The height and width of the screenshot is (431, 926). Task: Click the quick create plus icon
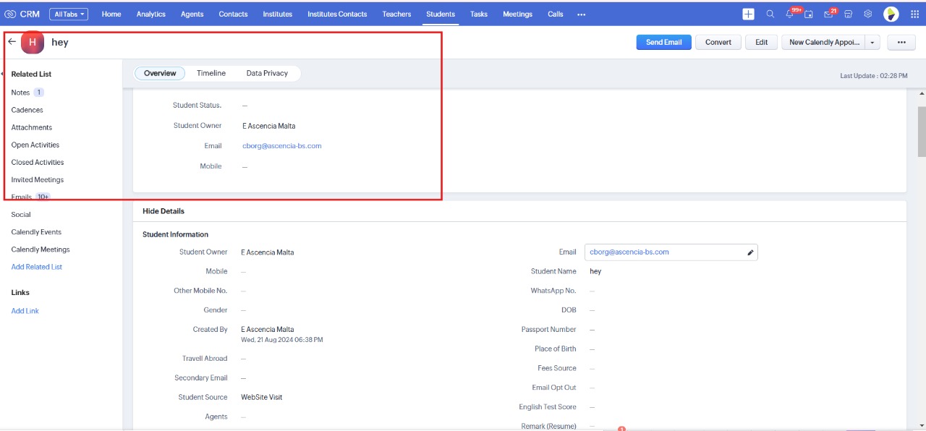(x=748, y=14)
